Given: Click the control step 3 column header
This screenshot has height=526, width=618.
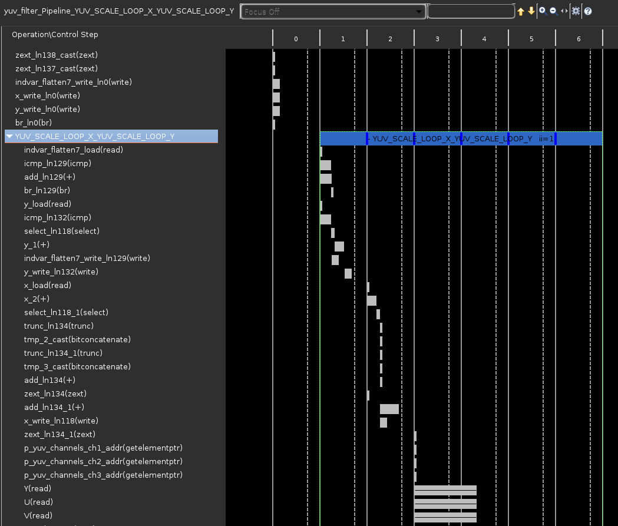Looking at the screenshot, I should point(437,38).
